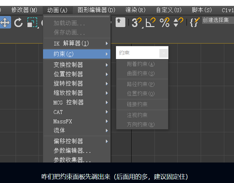Expand the 偏移控制器 submenu
The image size is (234, 183).
point(77,141)
